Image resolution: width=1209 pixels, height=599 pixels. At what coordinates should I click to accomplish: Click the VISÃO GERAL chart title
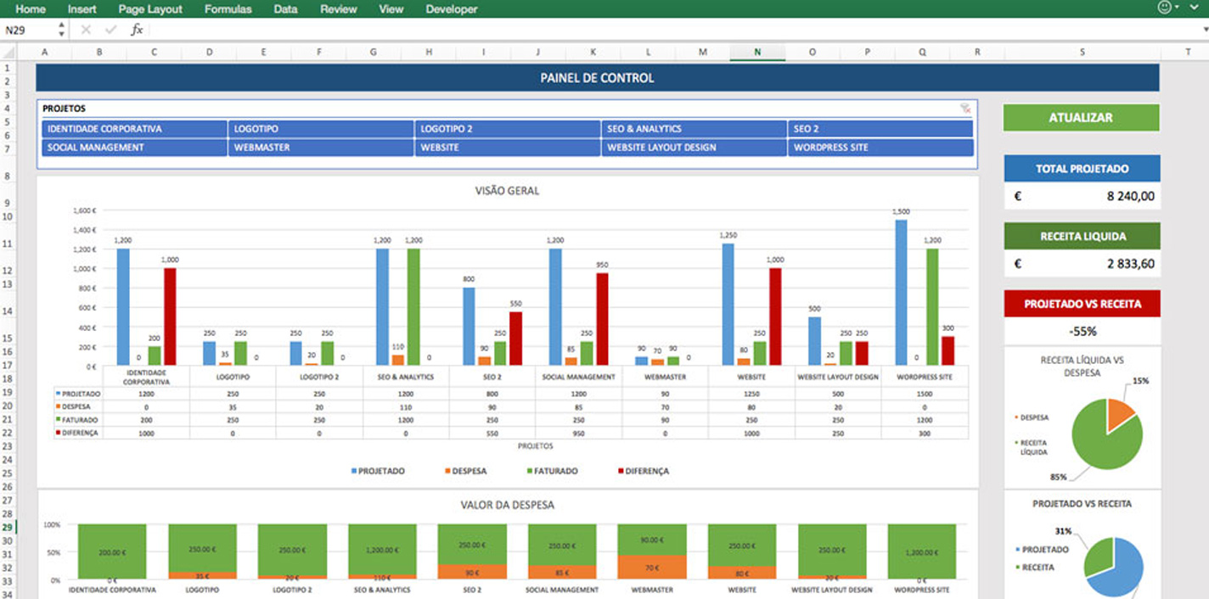click(507, 191)
